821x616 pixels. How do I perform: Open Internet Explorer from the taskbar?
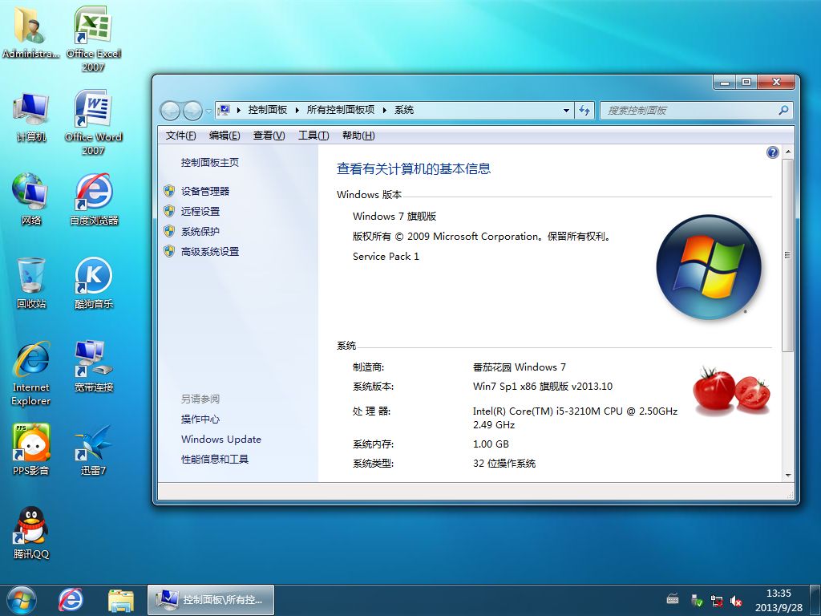click(x=71, y=600)
